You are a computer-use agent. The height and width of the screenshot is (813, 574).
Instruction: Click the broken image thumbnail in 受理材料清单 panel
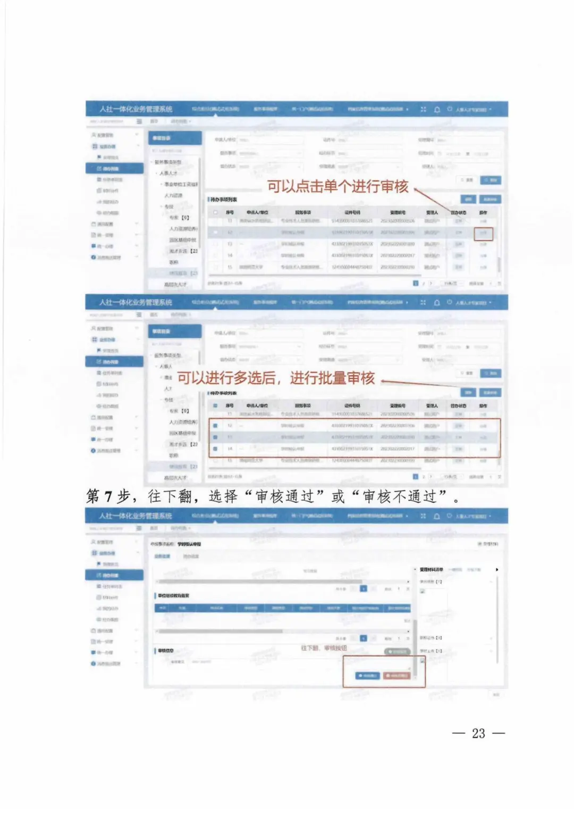tap(423, 592)
